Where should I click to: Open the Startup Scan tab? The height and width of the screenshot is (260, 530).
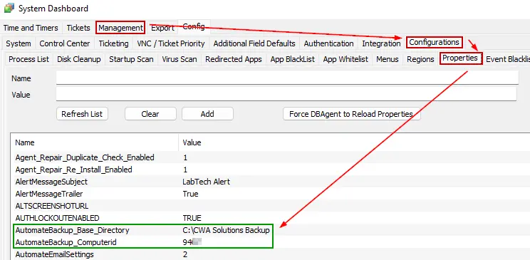[132, 59]
